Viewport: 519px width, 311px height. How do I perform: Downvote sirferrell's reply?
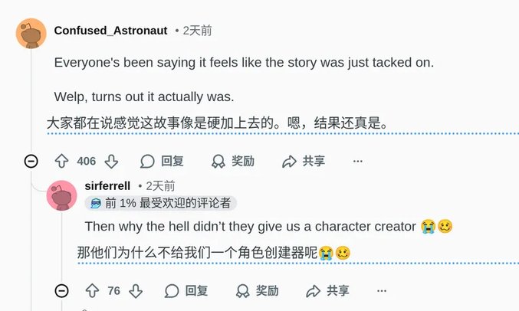click(x=136, y=291)
